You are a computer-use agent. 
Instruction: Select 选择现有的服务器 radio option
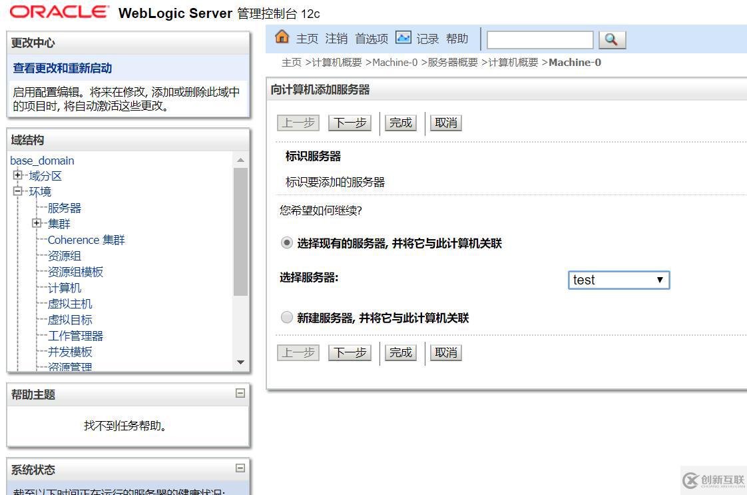(286, 243)
